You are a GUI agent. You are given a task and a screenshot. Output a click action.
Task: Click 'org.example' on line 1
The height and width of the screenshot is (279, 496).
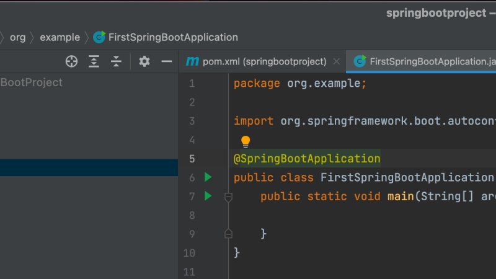click(323, 84)
